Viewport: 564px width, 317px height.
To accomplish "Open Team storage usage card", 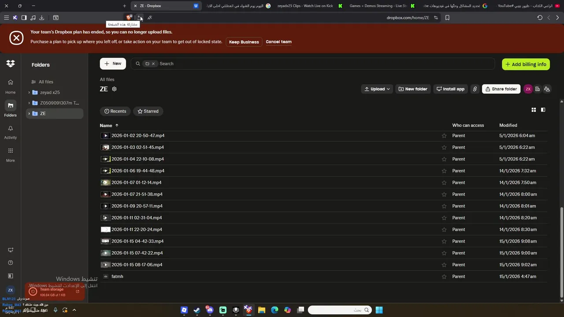I will pos(54,292).
